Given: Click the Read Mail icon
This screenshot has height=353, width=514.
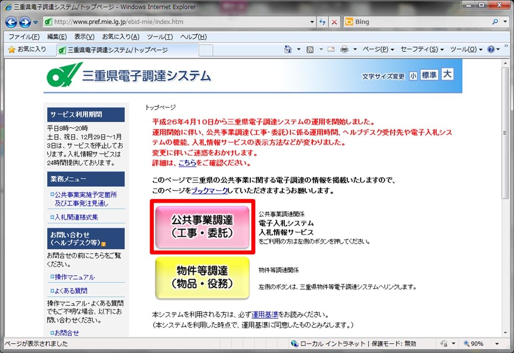Looking at the screenshot, I should [332, 50].
